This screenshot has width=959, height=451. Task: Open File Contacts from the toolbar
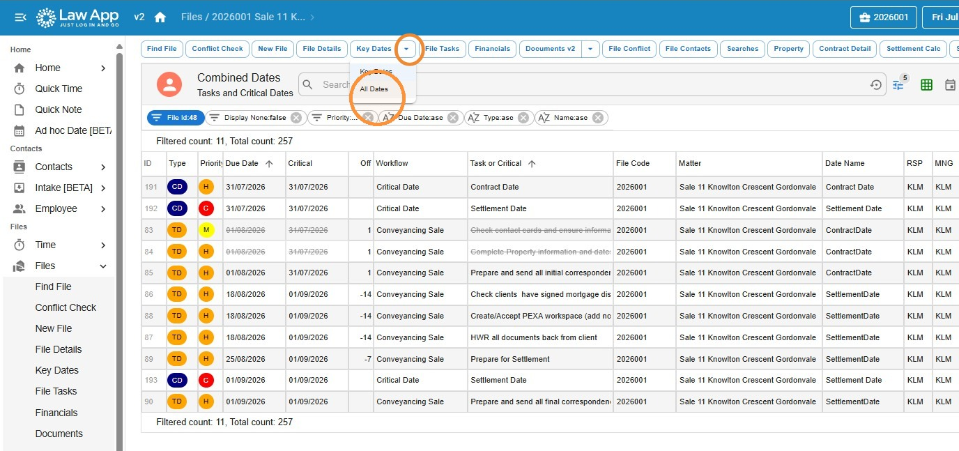(688, 49)
